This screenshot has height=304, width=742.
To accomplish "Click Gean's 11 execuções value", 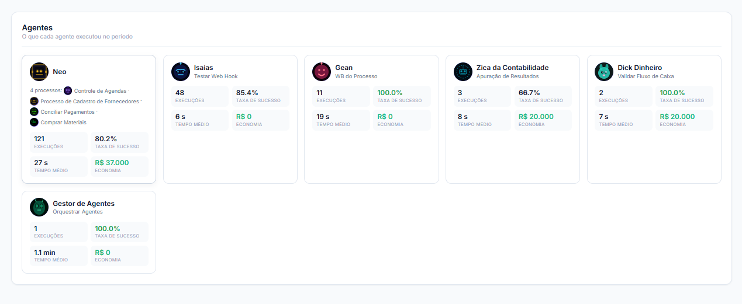I will point(319,93).
